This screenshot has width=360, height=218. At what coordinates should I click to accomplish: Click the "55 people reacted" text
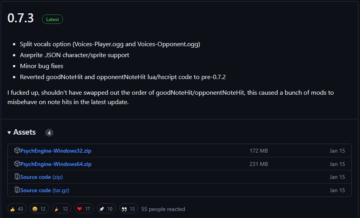163,209
